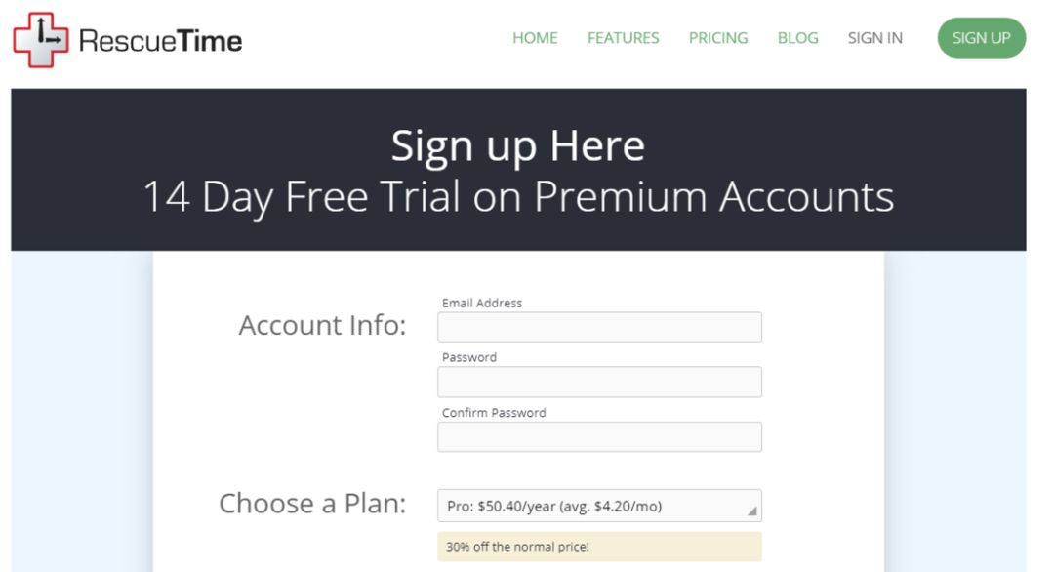Click the RescueTime wordmark text
1054x572 pixels.
tap(160, 41)
